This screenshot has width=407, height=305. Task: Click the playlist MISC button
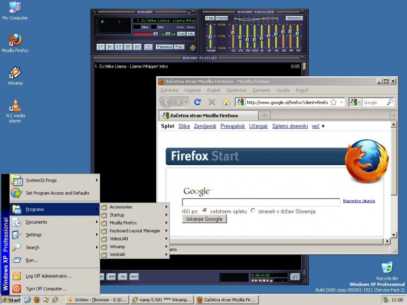pyautogui.click(x=134, y=277)
